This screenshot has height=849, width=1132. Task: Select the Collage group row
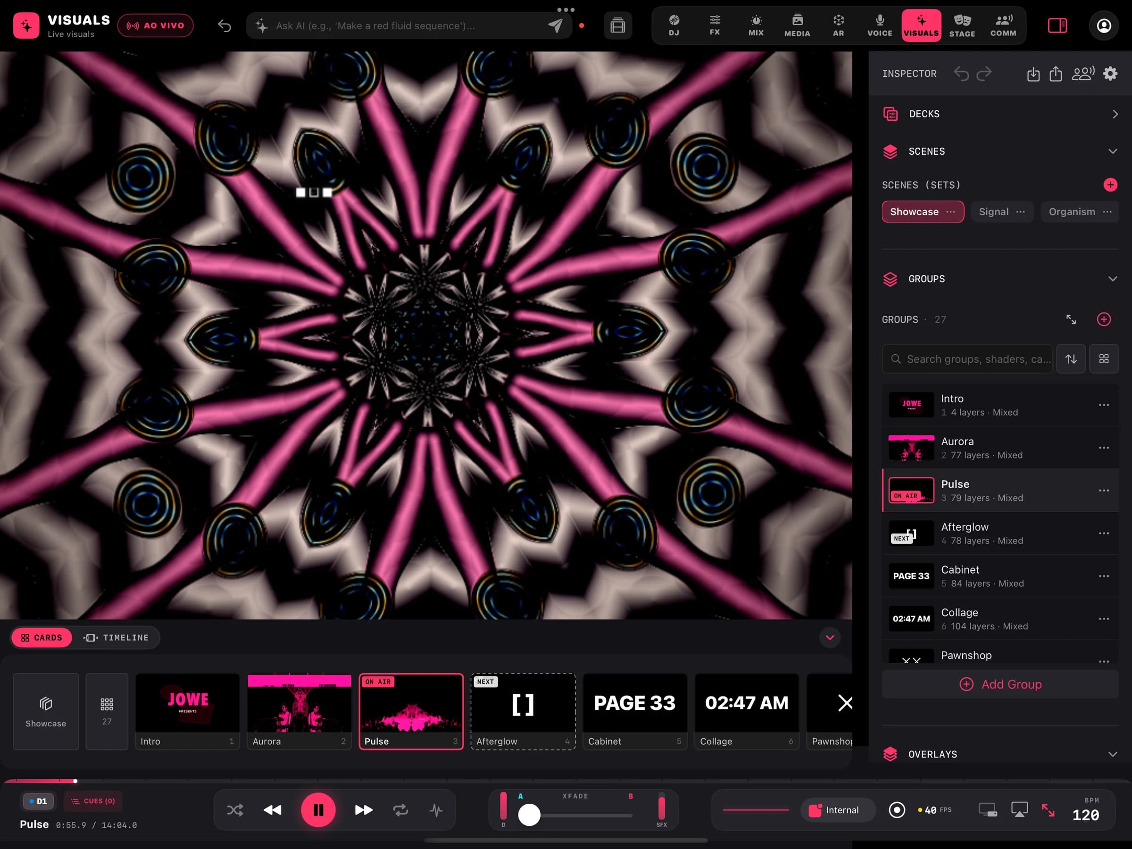coord(1000,619)
